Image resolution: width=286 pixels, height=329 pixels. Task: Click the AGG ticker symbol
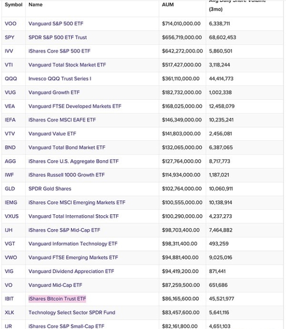click(10, 161)
